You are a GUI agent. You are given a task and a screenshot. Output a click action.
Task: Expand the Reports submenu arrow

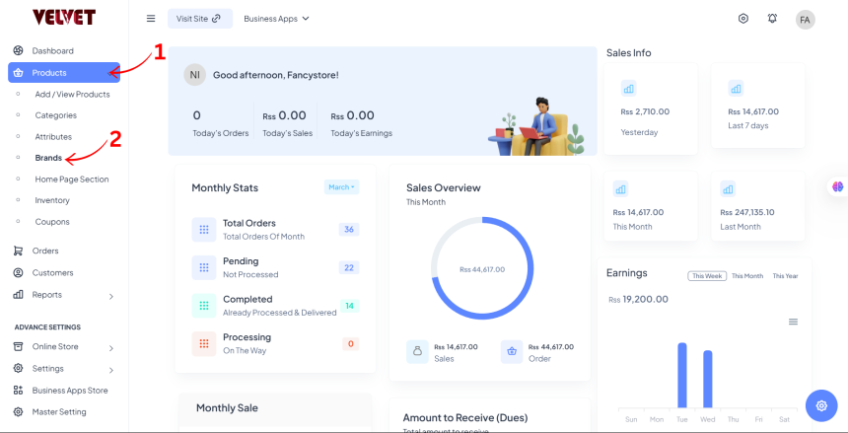pos(110,296)
